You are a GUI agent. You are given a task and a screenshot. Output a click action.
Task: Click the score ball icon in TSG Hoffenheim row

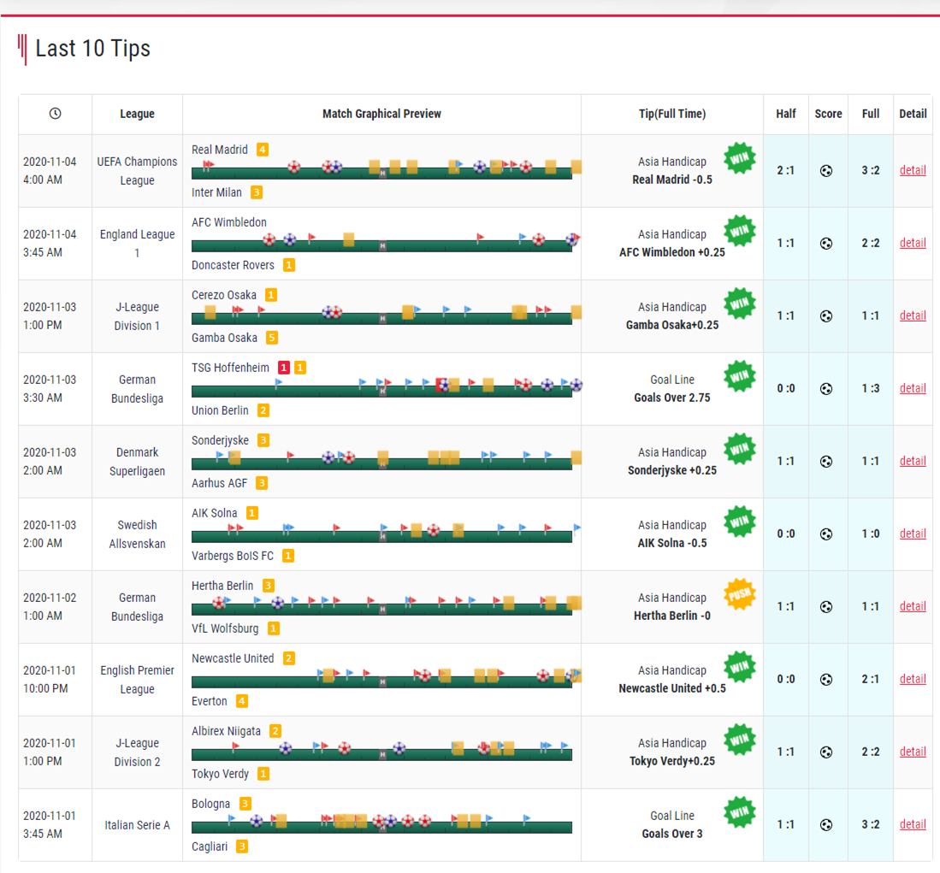pos(826,389)
